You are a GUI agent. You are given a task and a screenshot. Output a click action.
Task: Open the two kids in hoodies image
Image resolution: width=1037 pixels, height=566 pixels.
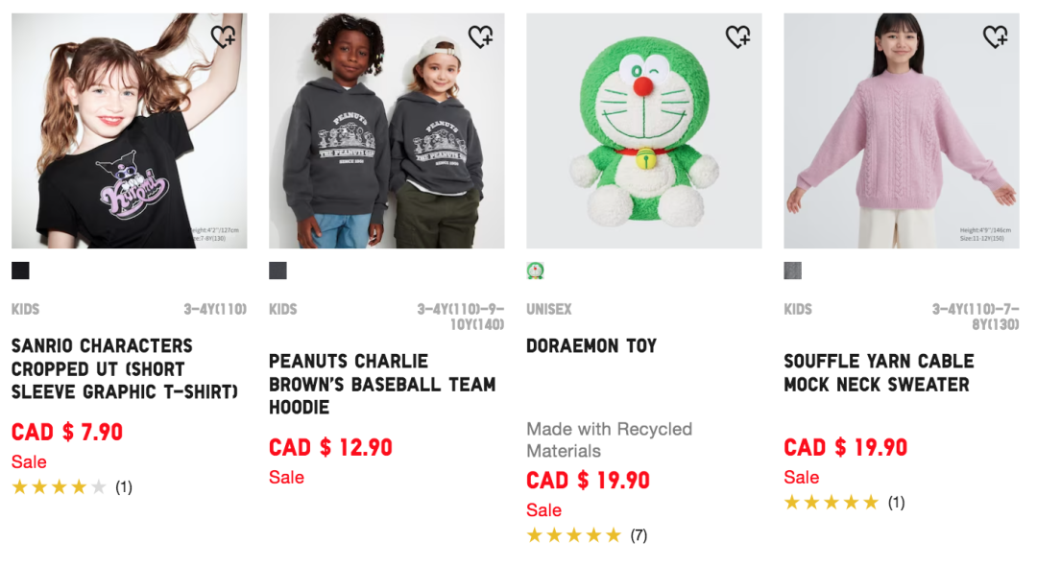pos(386,130)
